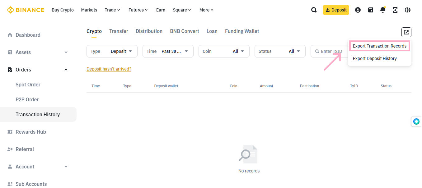The image size is (422, 188).
Task: Open the Futures menu in the top bar
Action: 138,10
